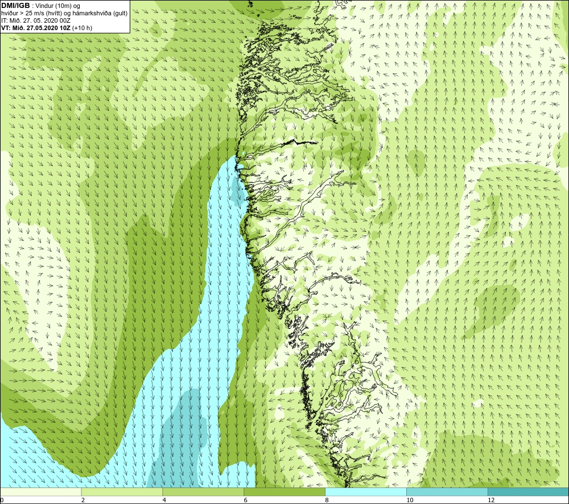
Task: Click the scale label '6' under color bar
Action: [246, 500]
